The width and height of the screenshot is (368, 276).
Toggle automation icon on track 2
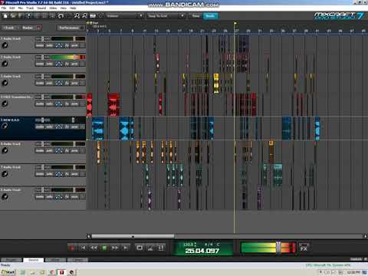pyautogui.click(x=59, y=64)
